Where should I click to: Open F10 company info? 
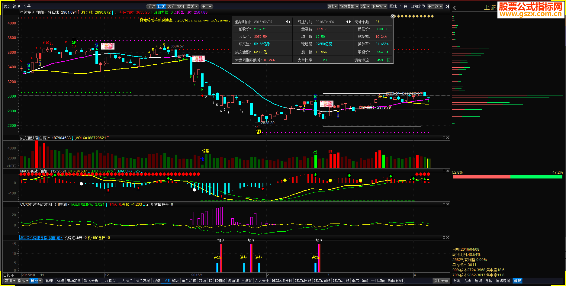(7, 6)
